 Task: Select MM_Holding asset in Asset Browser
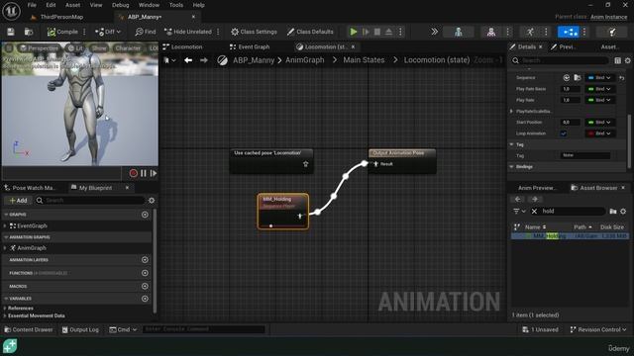pos(571,235)
